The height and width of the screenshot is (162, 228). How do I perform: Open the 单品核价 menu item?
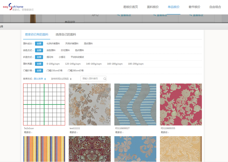[174, 7]
